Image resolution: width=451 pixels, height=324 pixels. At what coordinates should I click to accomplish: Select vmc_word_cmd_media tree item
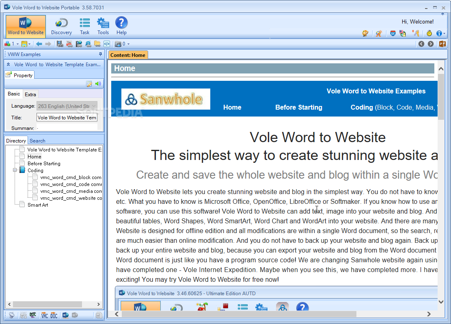71,191
